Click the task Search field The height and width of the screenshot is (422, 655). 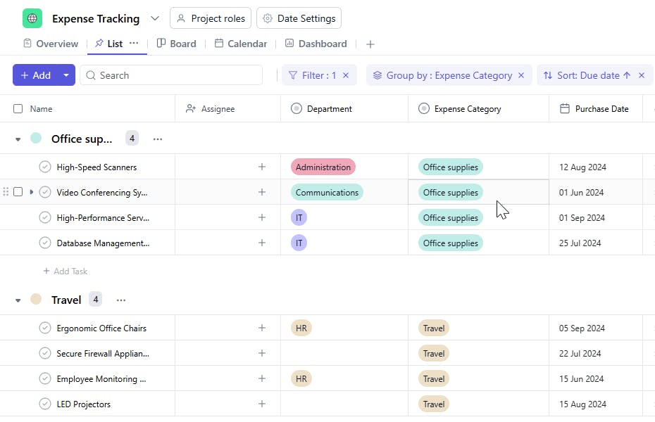[171, 75]
